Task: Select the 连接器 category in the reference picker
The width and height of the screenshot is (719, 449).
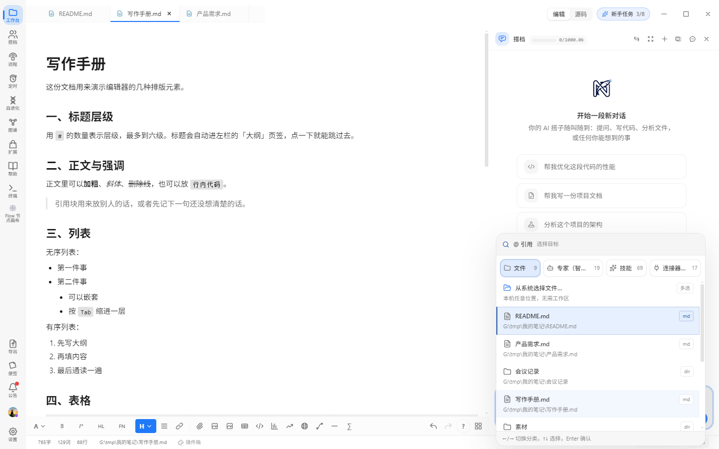Action: (675, 268)
